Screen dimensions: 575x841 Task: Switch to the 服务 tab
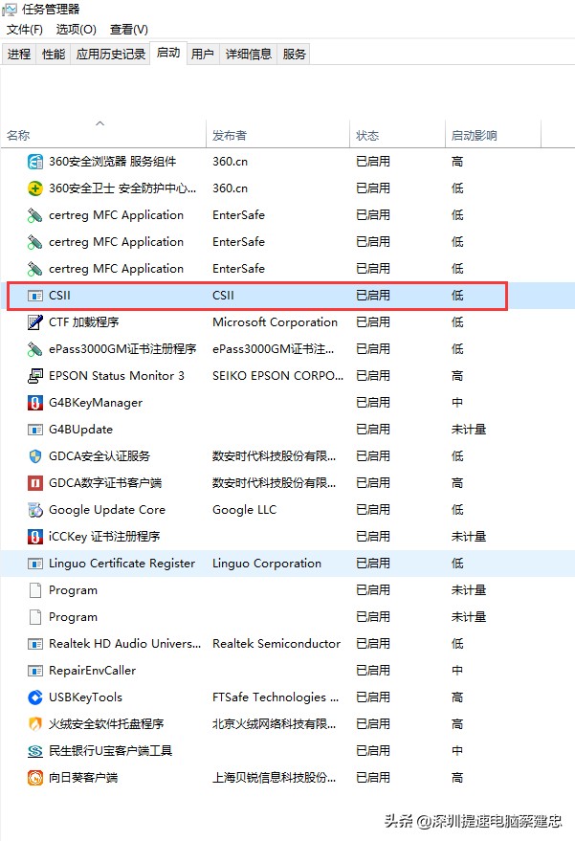coord(292,54)
